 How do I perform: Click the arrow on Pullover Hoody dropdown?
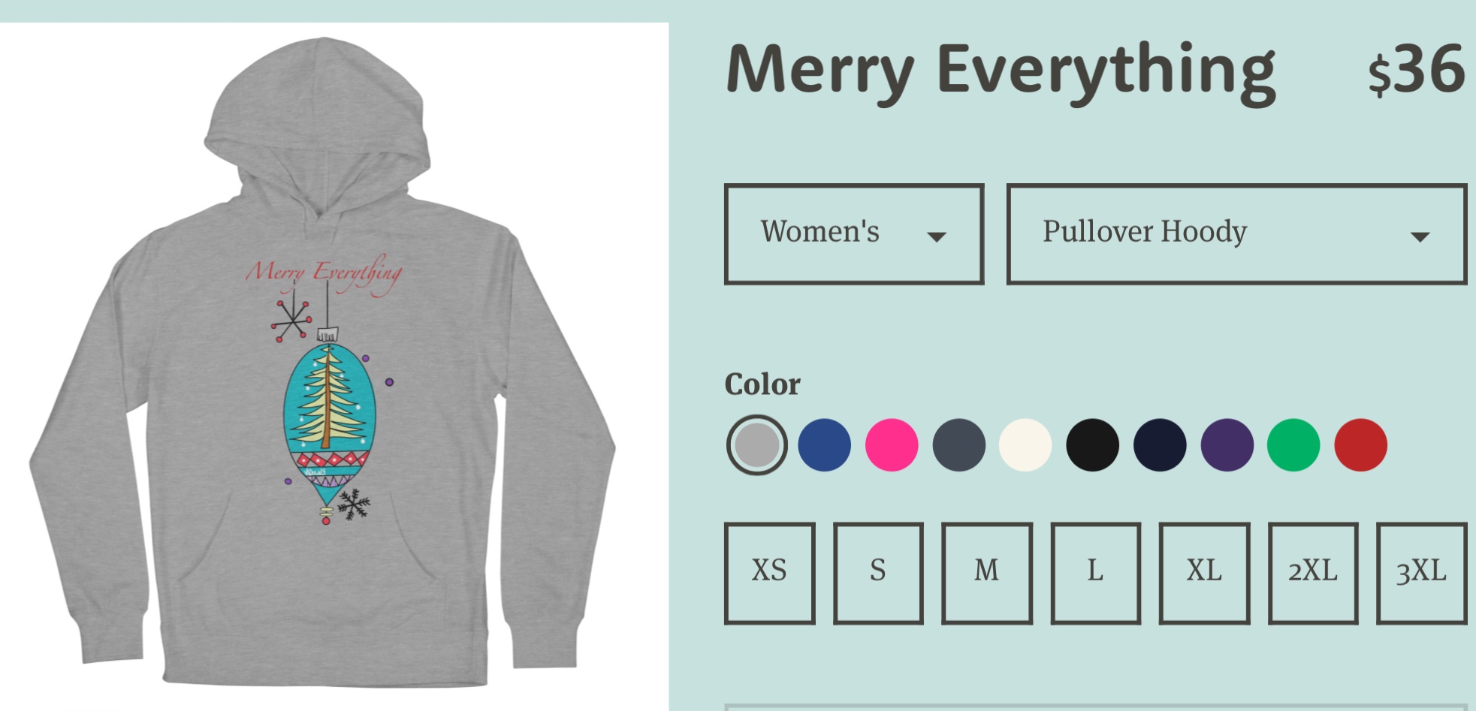coord(1420,237)
